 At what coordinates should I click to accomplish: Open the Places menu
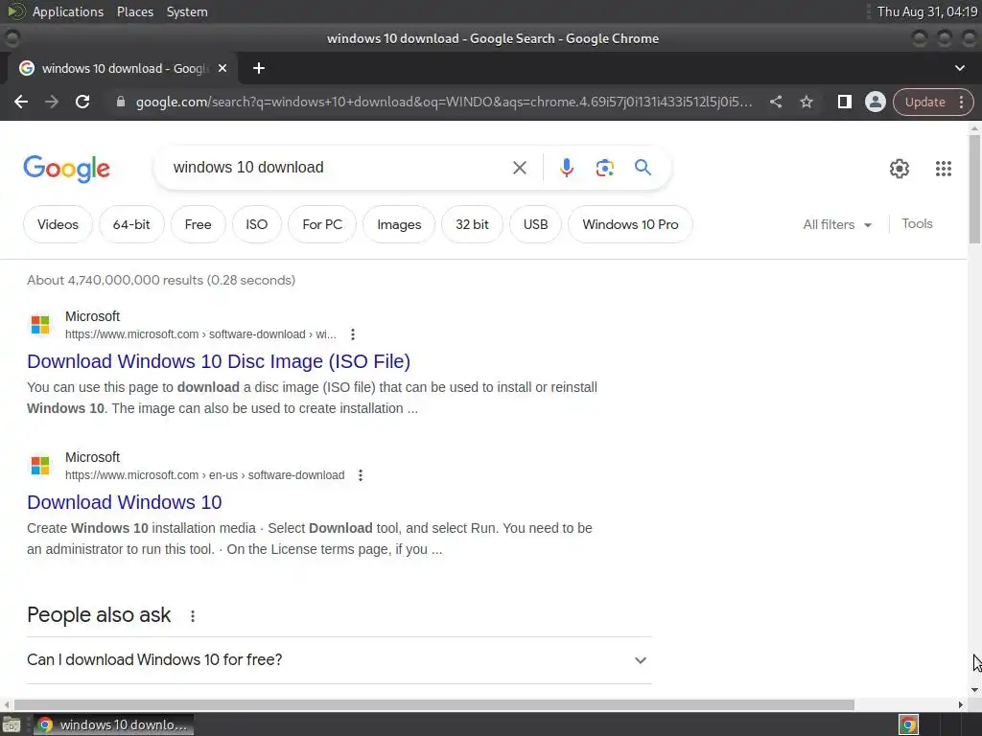pyautogui.click(x=134, y=11)
